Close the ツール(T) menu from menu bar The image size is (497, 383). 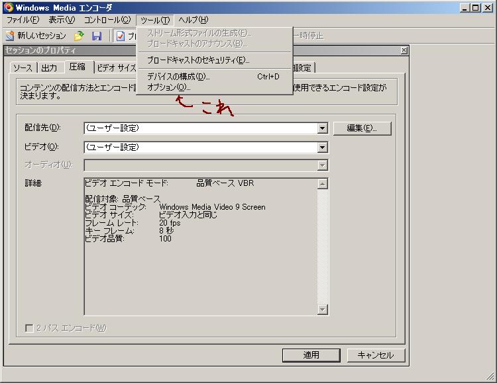pos(155,21)
